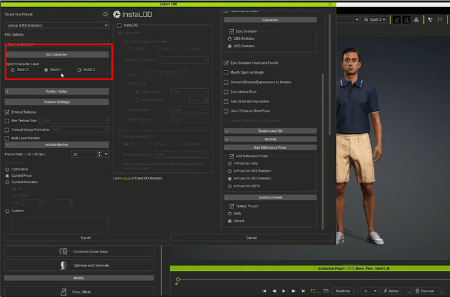Select UE4 Skeleton radio option

click(230, 39)
